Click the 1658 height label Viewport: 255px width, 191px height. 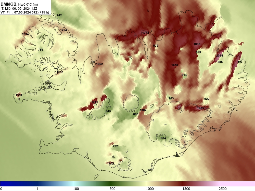pyautogui.click(x=175, y=65)
